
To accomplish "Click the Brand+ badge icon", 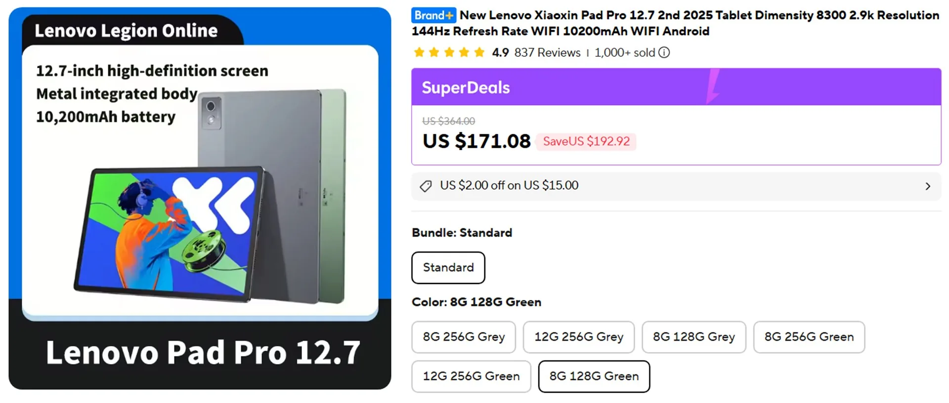I will 433,15.
